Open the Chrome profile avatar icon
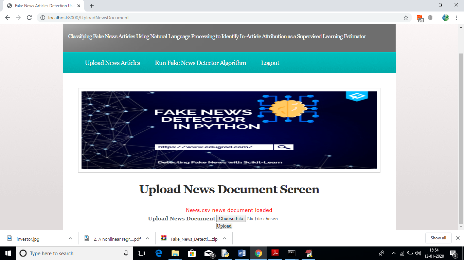Screen dimensions: 464x260 [446, 18]
